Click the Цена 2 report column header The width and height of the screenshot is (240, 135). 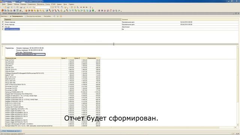coord(81,58)
